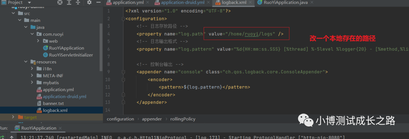Click fold end marker beside closing appender line 13

pos(123,102)
